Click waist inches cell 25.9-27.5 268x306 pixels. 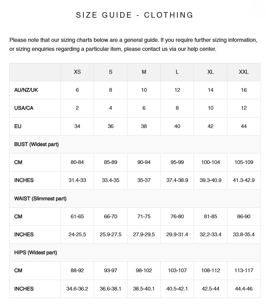110,235
